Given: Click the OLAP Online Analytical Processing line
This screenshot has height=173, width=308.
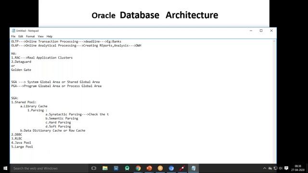Looking at the screenshot, I should coord(76,46).
